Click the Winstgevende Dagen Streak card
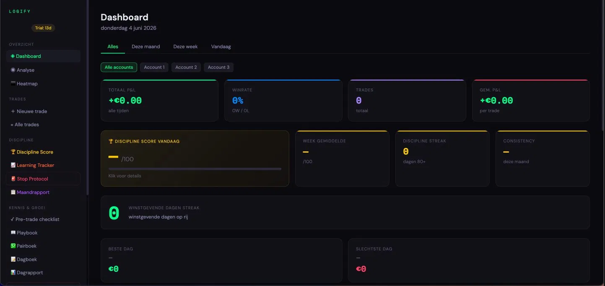 (345, 213)
